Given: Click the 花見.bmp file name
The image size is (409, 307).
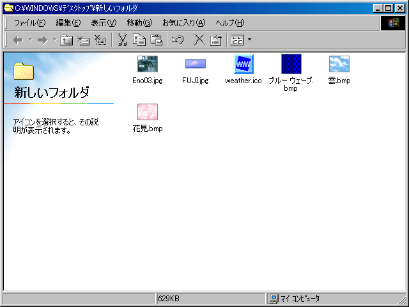Looking at the screenshot, I should coord(148,129).
